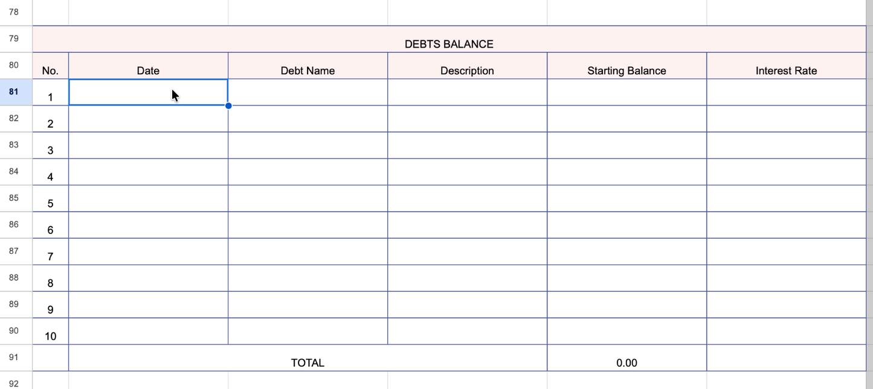Select row header 89

tap(16, 305)
